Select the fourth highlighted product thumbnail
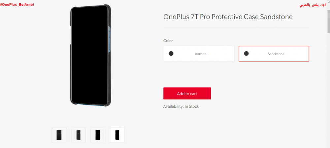The image size is (330, 148). (117, 135)
